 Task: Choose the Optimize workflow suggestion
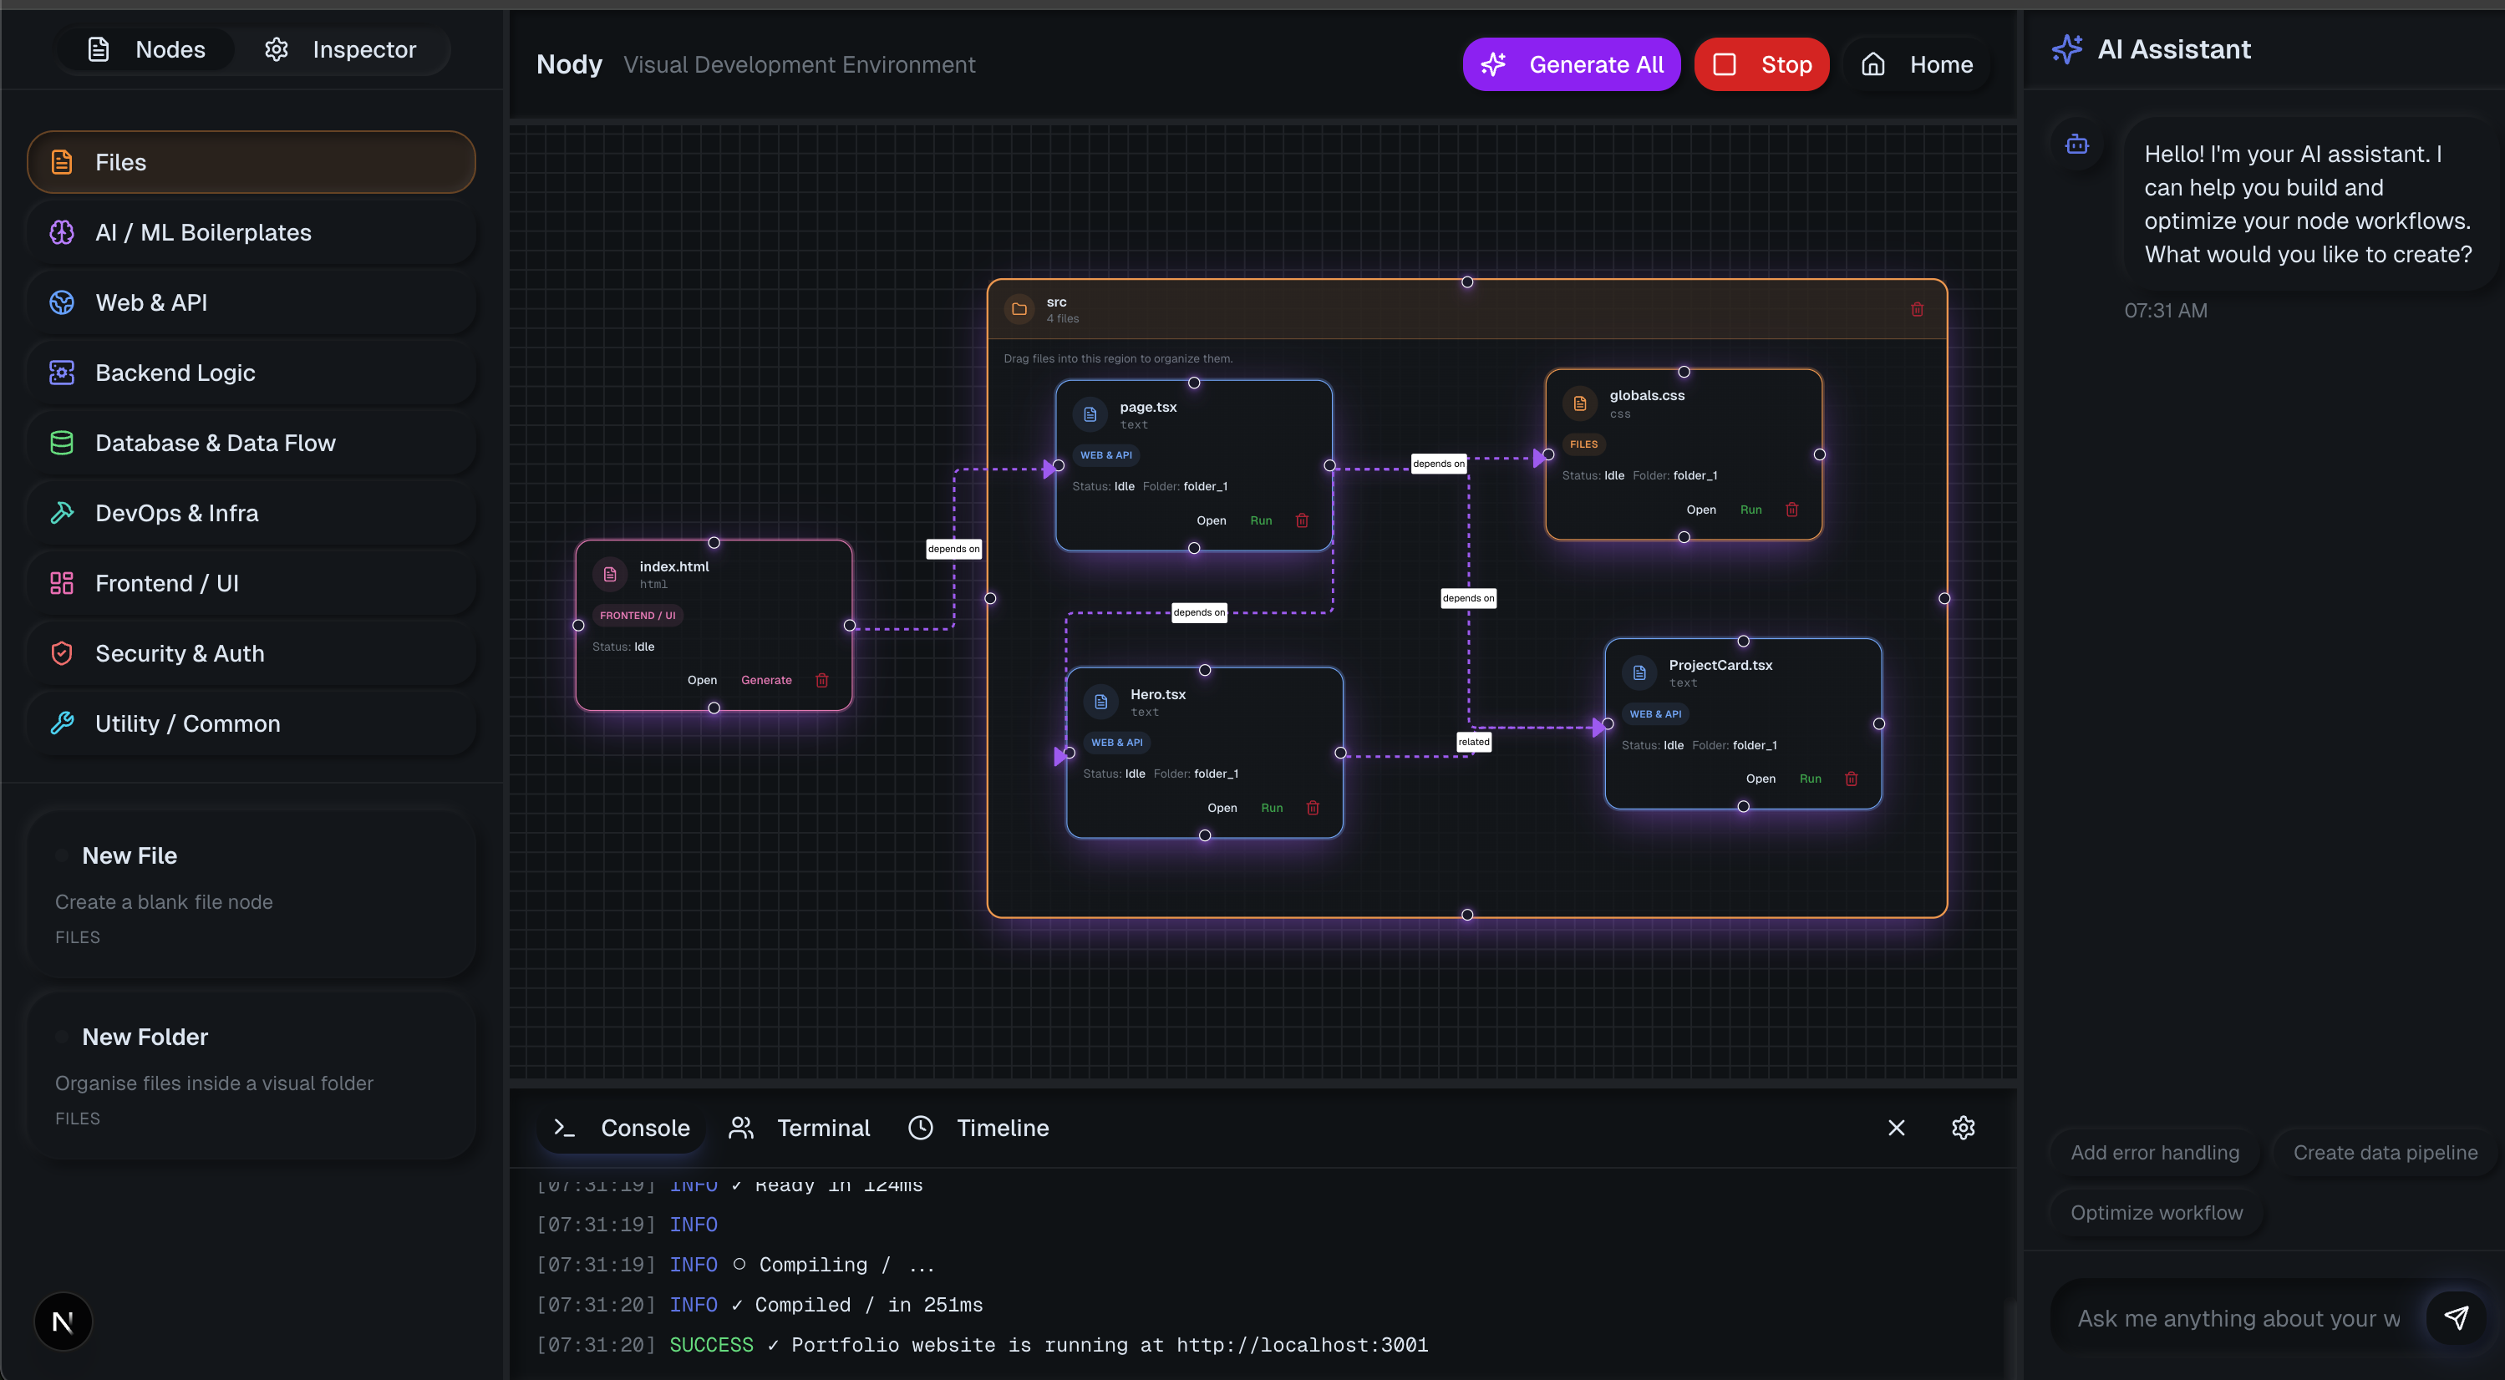click(x=2156, y=1212)
